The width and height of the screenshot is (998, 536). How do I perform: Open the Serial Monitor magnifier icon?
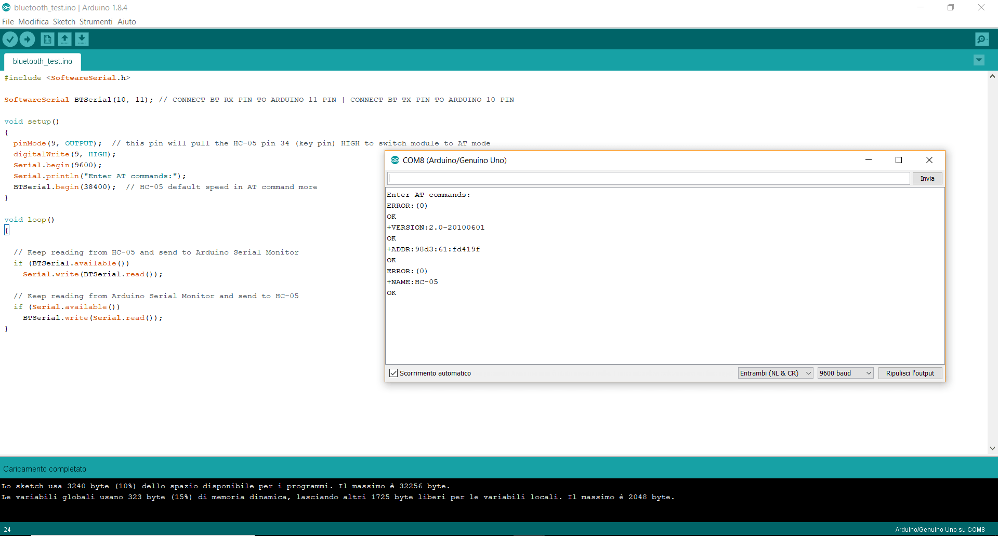(x=982, y=39)
